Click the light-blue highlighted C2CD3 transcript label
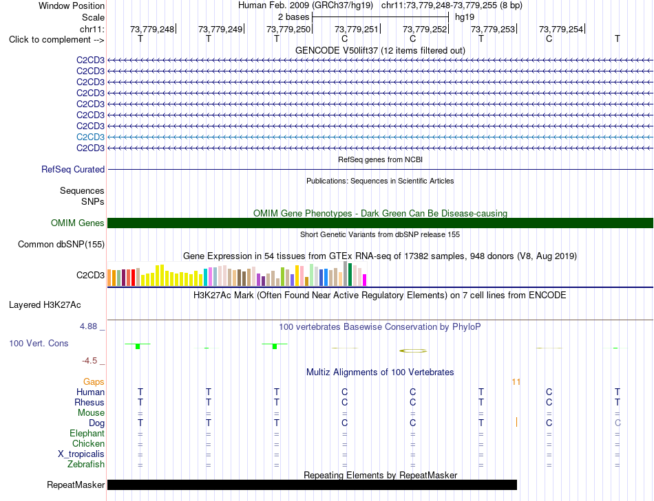This screenshot has width=654, height=501. (x=90, y=137)
